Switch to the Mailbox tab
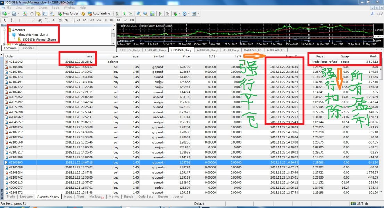 [95, 197]
